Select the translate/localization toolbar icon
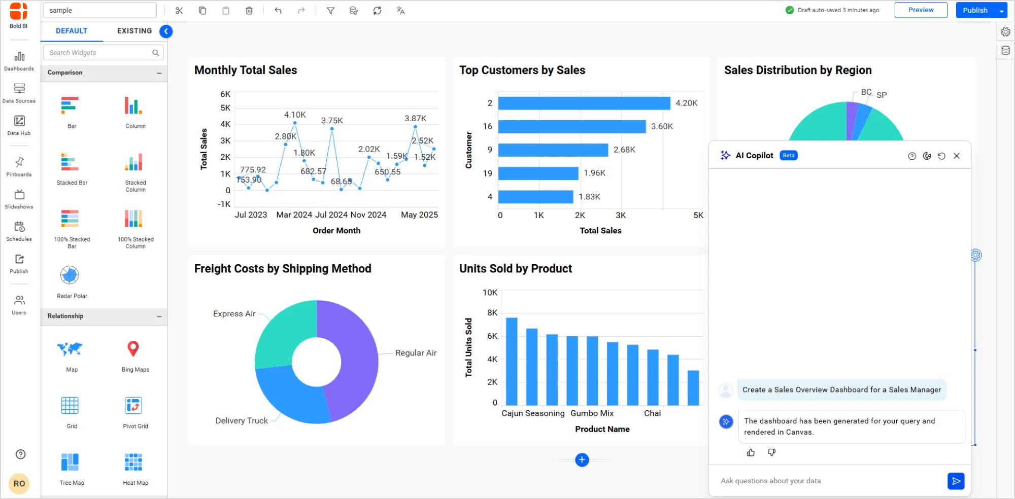The height and width of the screenshot is (499, 1015). click(400, 10)
